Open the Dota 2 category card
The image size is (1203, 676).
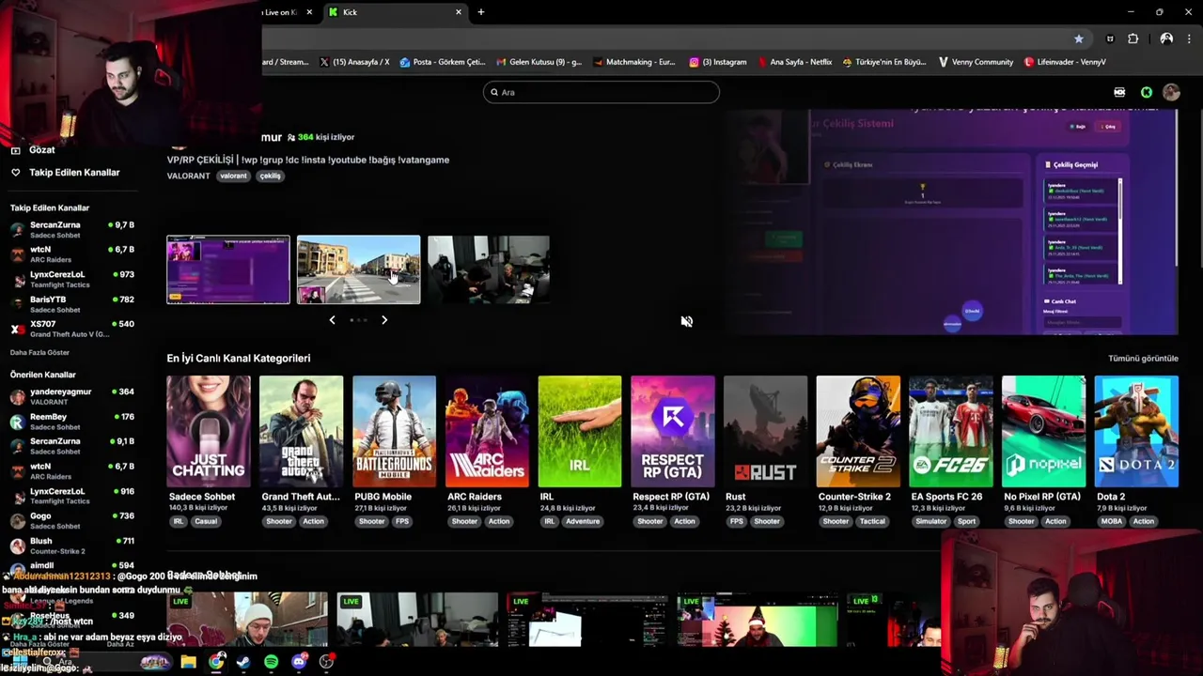coord(1136,431)
